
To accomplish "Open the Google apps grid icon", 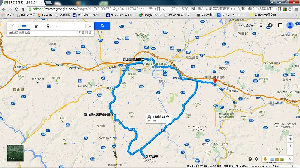I will 260,25.
